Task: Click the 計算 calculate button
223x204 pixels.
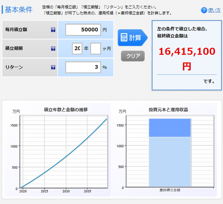Action: [132, 38]
